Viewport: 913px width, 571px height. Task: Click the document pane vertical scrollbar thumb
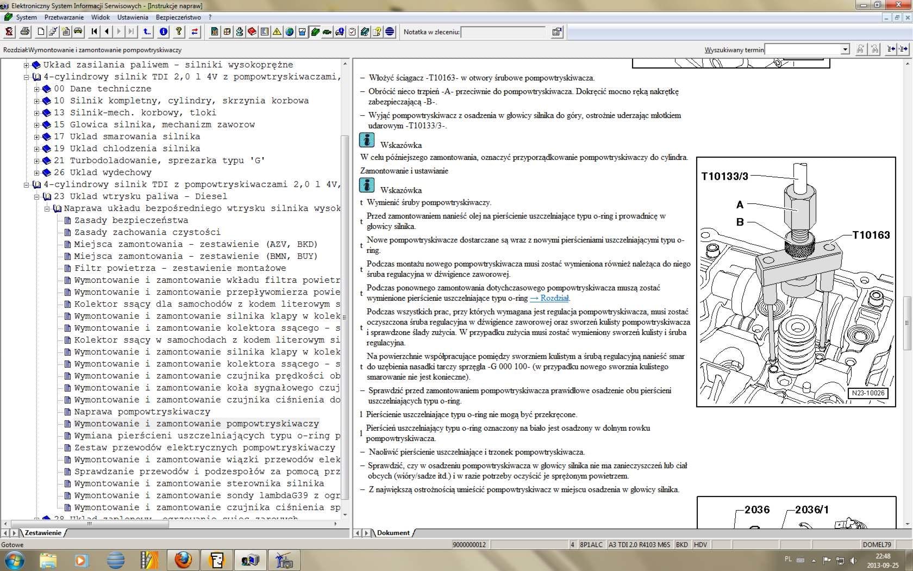coord(907,323)
